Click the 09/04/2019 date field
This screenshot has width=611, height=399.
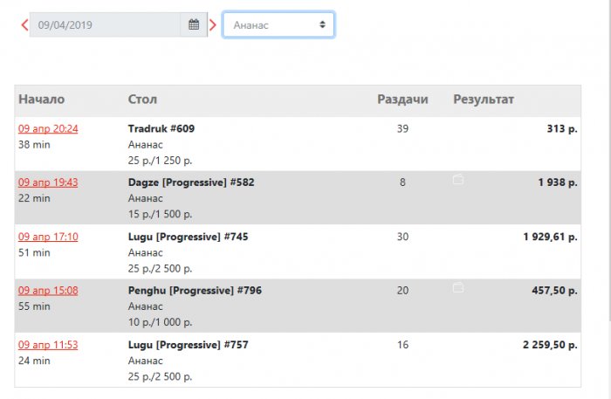click(106, 25)
